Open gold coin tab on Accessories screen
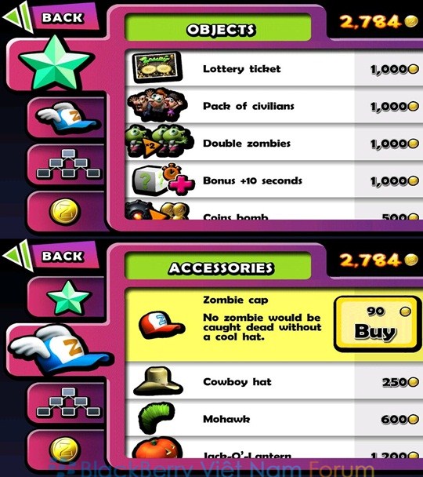This screenshot has width=423, height=477. tap(67, 450)
